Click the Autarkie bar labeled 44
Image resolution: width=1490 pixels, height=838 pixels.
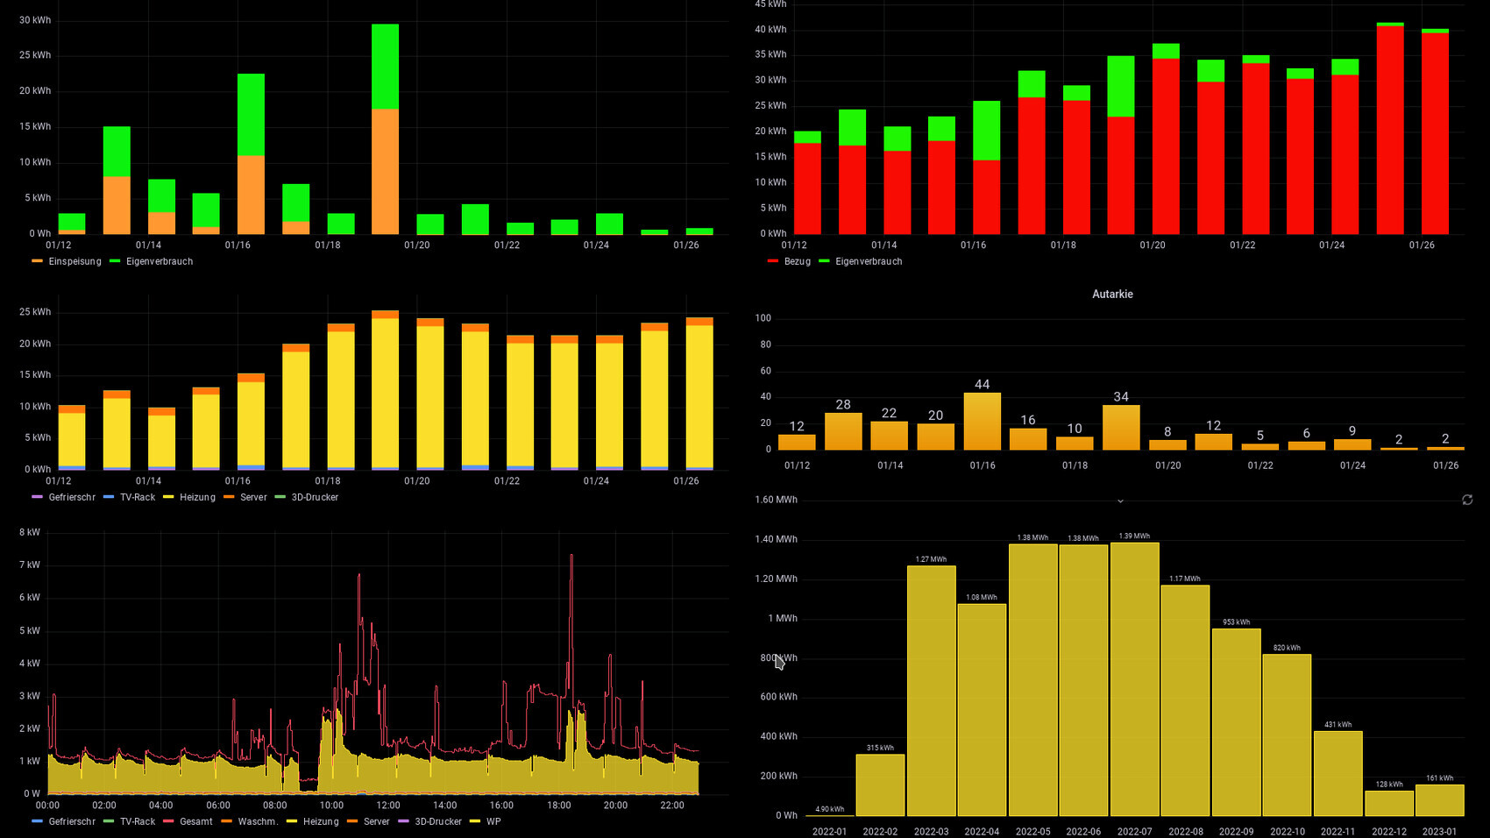pyautogui.click(x=982, y=422)
